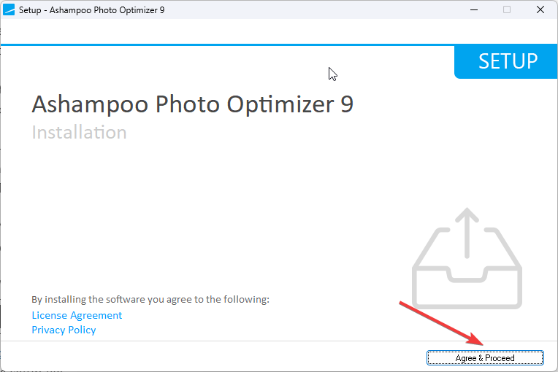
Task: Open the Privacy Policy link
Action: tap(64, 330)
